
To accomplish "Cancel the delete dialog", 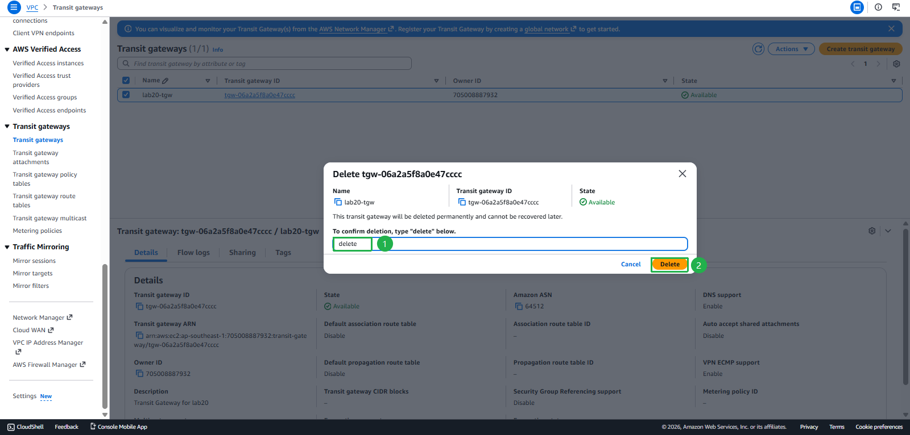I will coord(631,264).
